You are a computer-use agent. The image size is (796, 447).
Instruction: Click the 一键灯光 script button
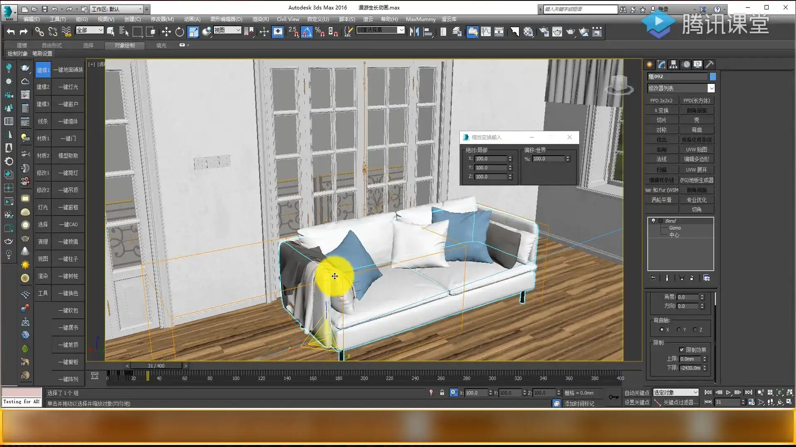tap(68, 87)
